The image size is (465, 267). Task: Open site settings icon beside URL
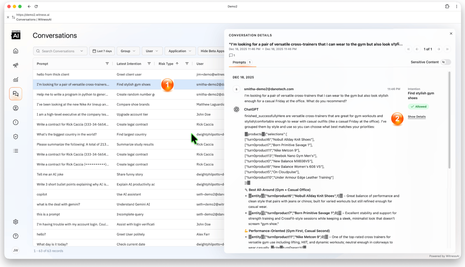13,17
